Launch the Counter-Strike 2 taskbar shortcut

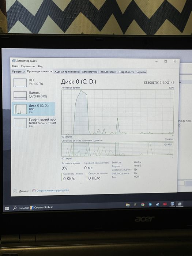pos(41,207)
